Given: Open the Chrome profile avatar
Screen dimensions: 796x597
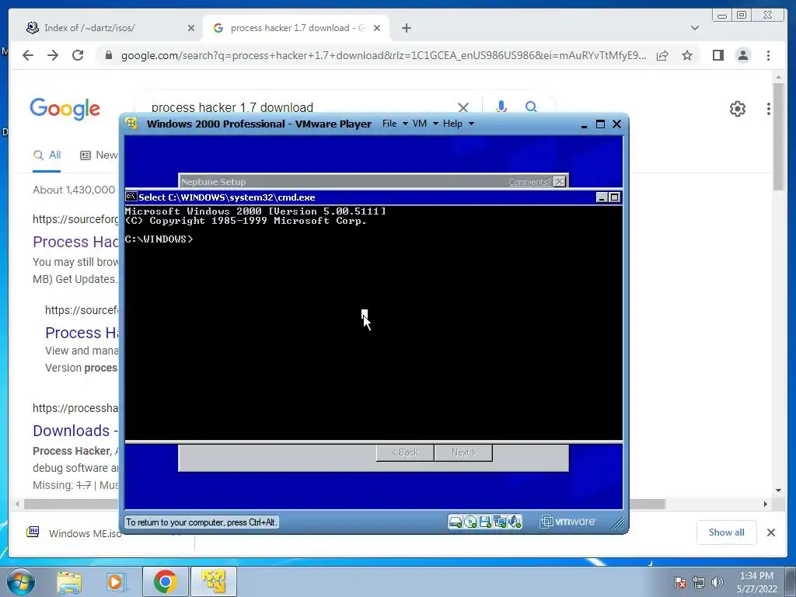Looking at the screenshot, I should click(x=742, y=55).
